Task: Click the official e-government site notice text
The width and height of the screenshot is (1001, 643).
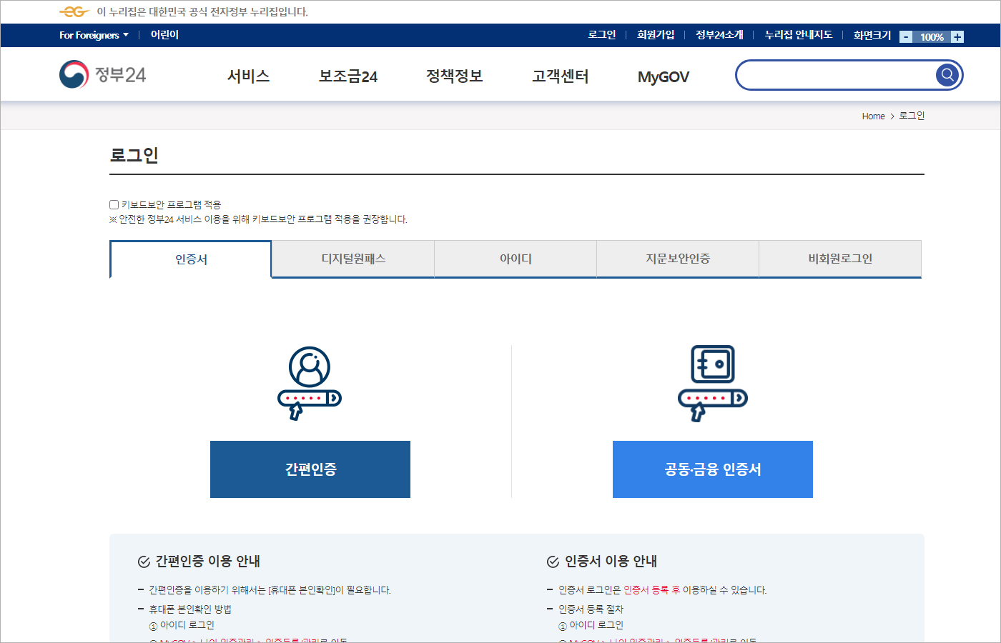Action: click(202, 12)
